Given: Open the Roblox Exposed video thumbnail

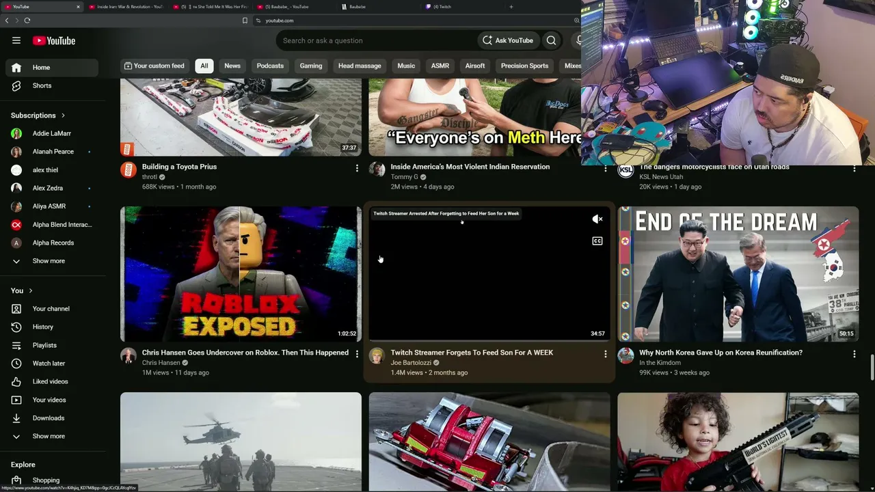Looking at the screenshot, I should pos(241,274).
